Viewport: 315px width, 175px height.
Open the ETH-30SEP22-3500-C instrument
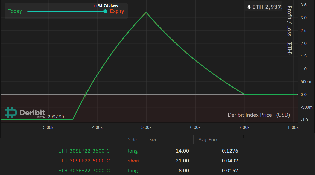tap(84, 151)
